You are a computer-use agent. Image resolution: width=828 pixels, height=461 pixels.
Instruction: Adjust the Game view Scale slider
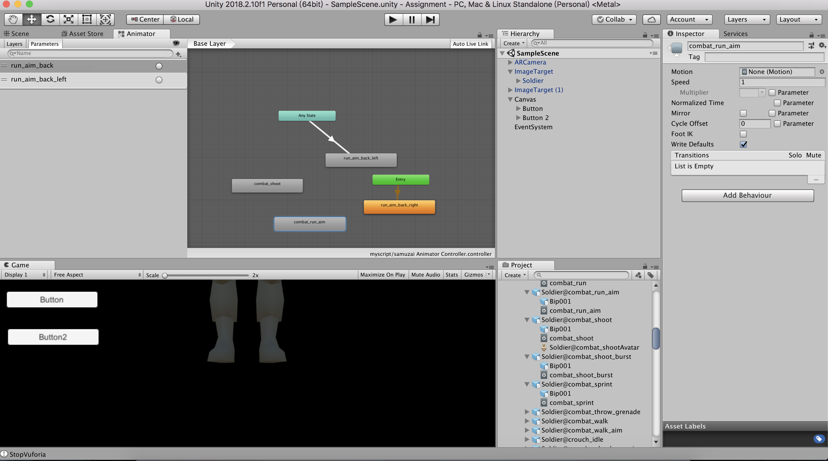click(x=165, y=275)
